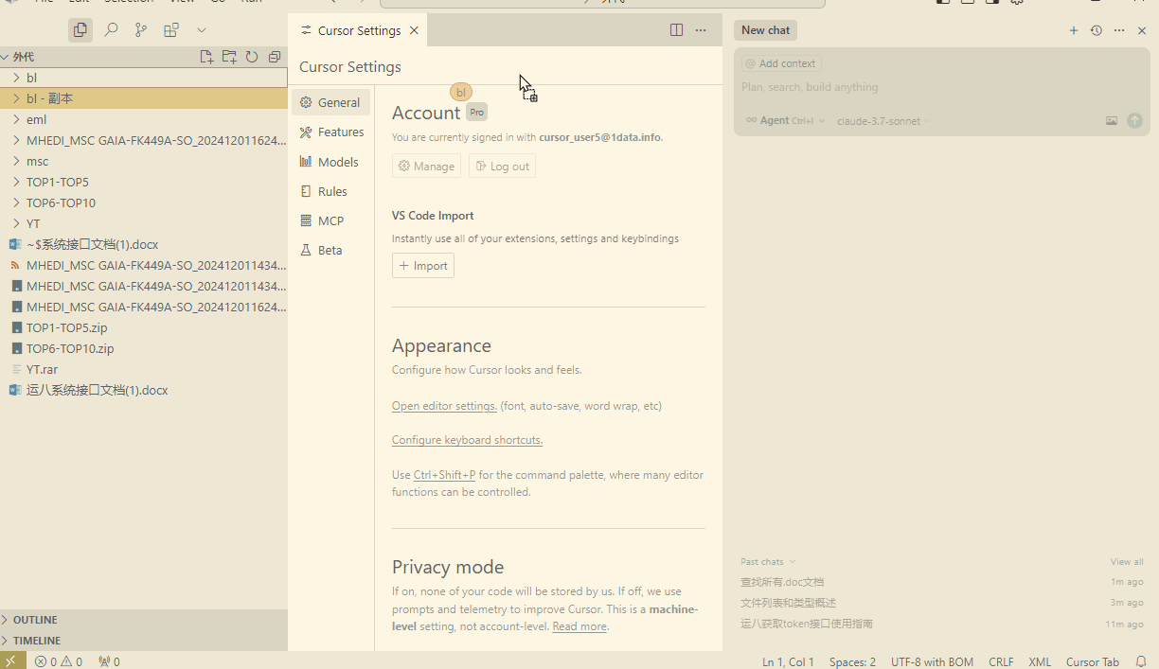Open Configure keyboard shortcuts link
Viewport: 1159px width, 669px height.
[x=467, y=440]
